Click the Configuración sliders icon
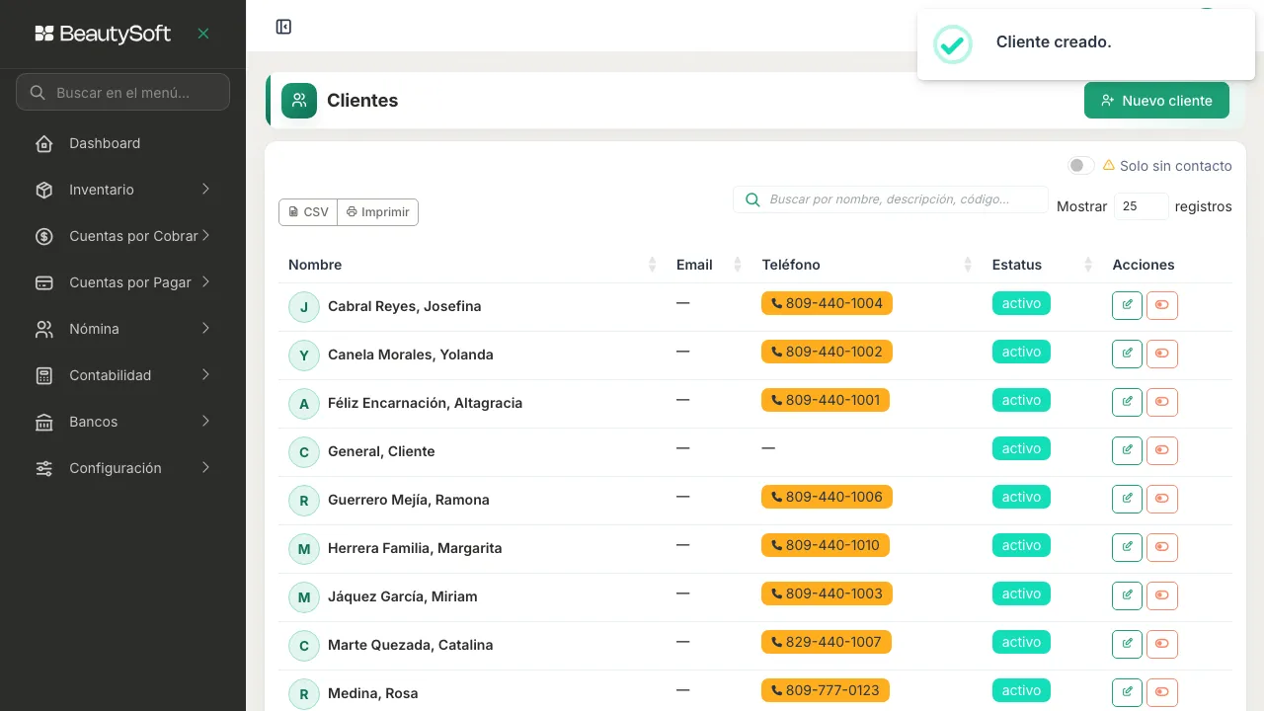 (44, 469)
